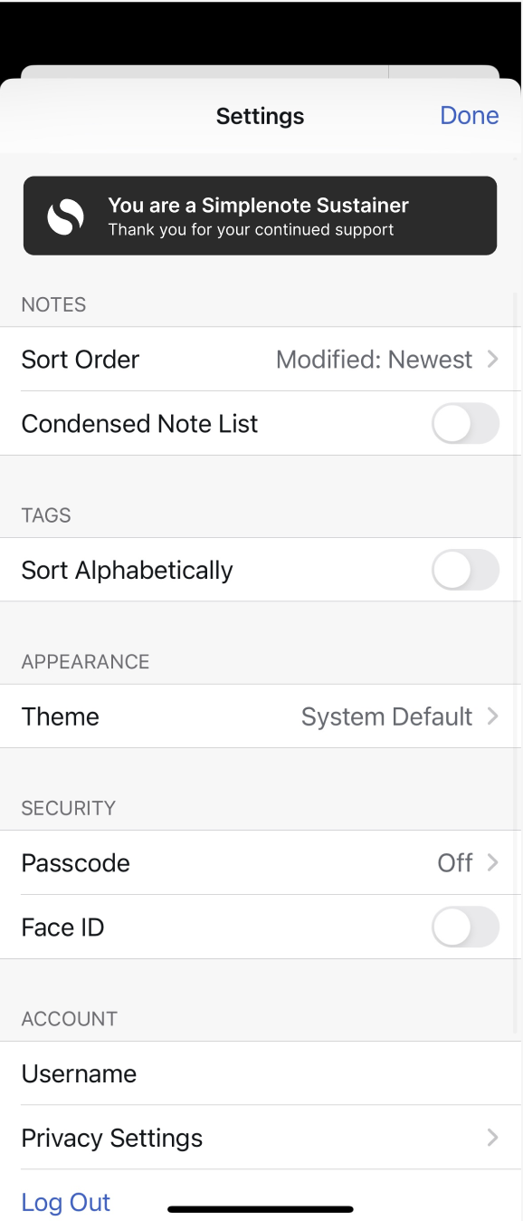
Task: Select the Settings title at the top
Action: tap(260, 115)
